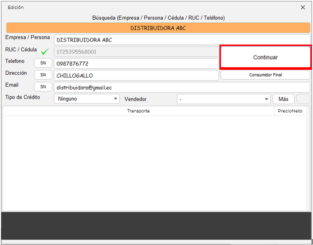Click the green RUC validation checkmark
Image resolution: width=313 pixels, height=245 pixels.
[45, 51]
